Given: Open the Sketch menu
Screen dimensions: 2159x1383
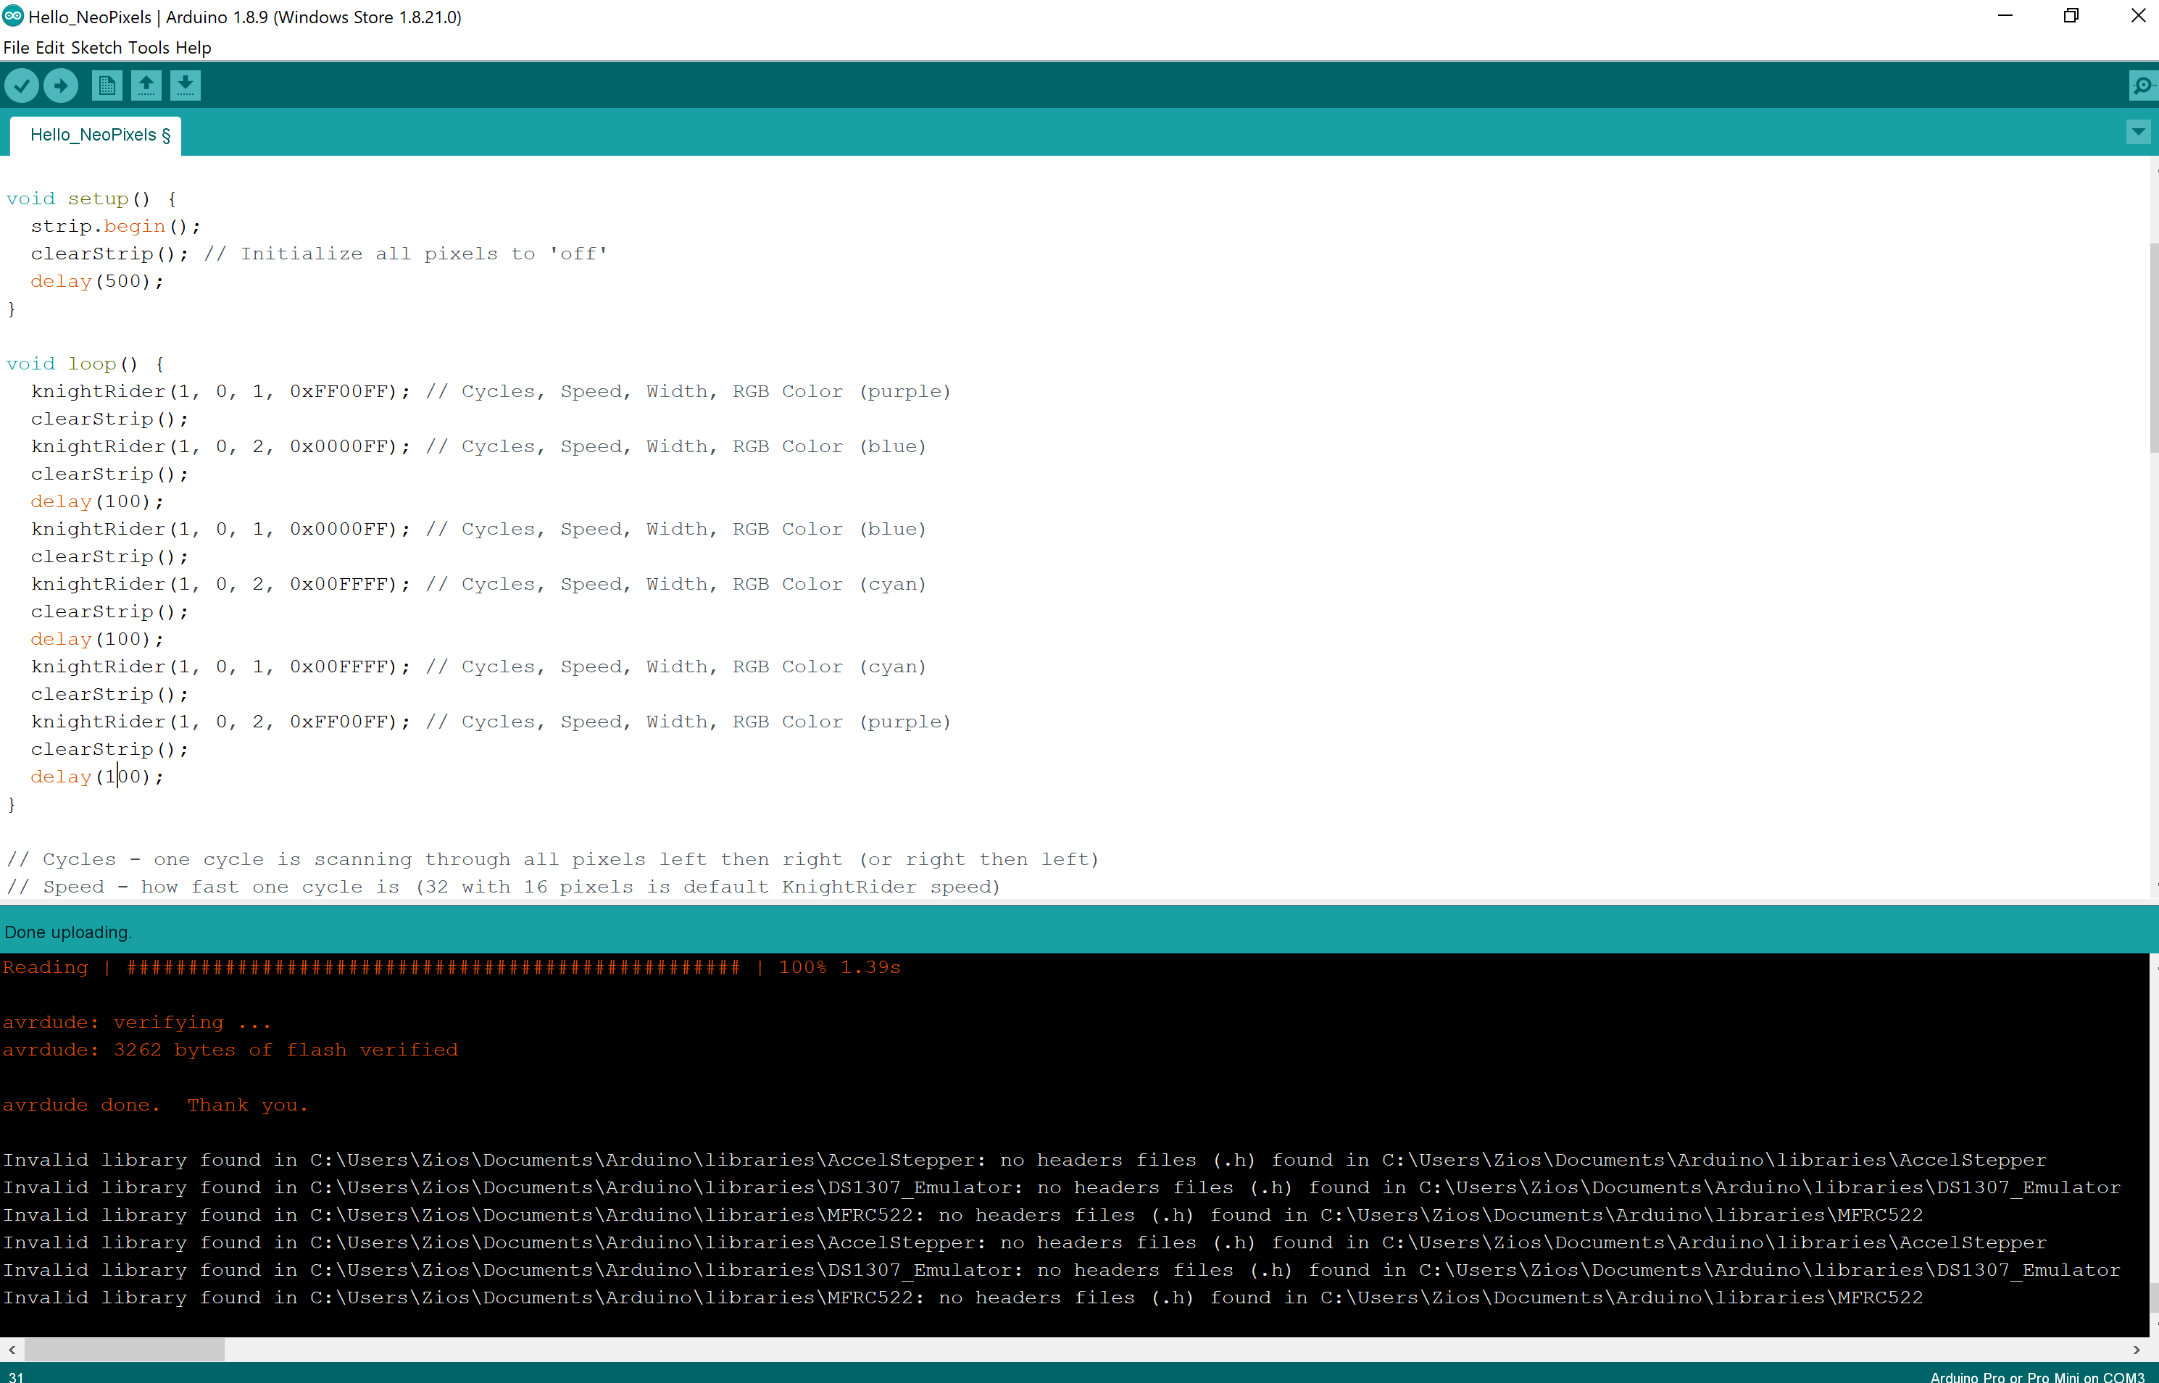Looking at the screenshot, I should (x=96, y=48).
